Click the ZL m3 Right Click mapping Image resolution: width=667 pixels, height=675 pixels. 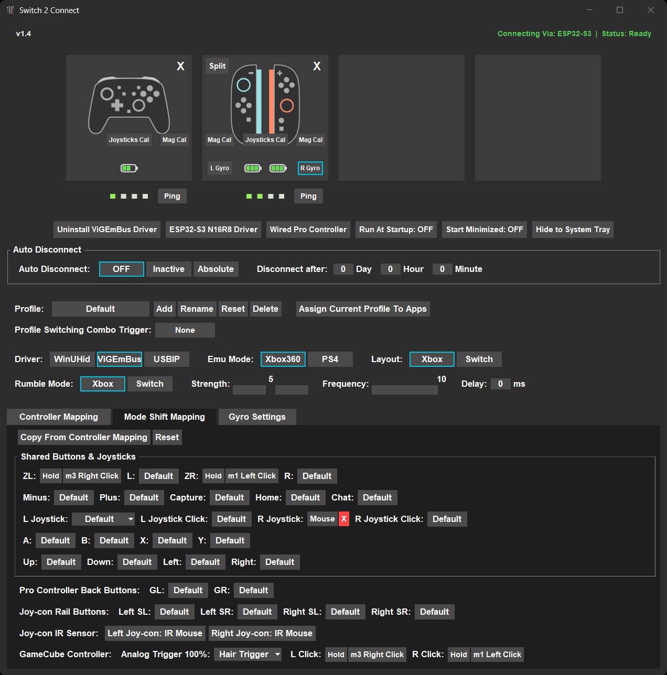[92, 476]
